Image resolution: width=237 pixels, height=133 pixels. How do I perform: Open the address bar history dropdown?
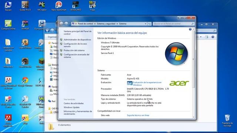(146, 24)
